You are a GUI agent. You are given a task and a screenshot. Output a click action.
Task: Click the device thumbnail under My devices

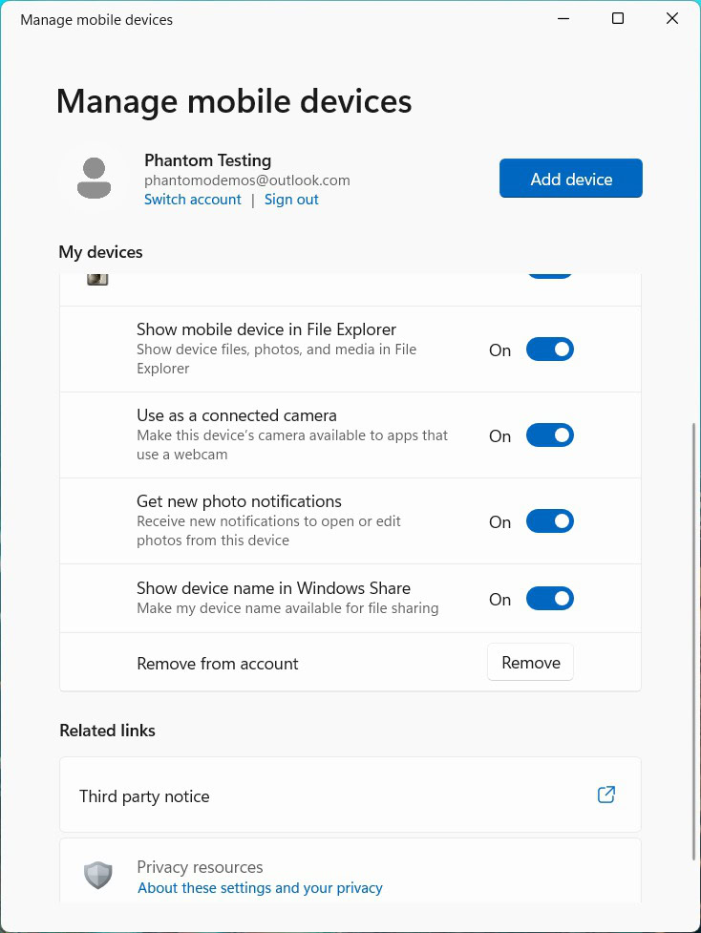click(97, 278)
